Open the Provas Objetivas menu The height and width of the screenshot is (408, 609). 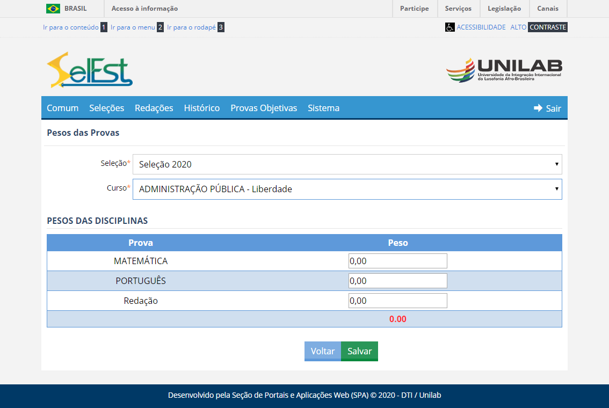click(x=264, y=108)
